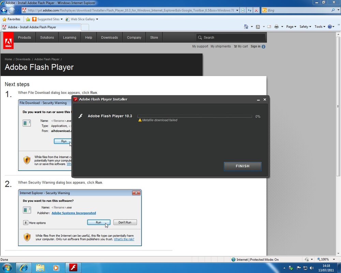Click the Action Center flag tray icon

299,268
